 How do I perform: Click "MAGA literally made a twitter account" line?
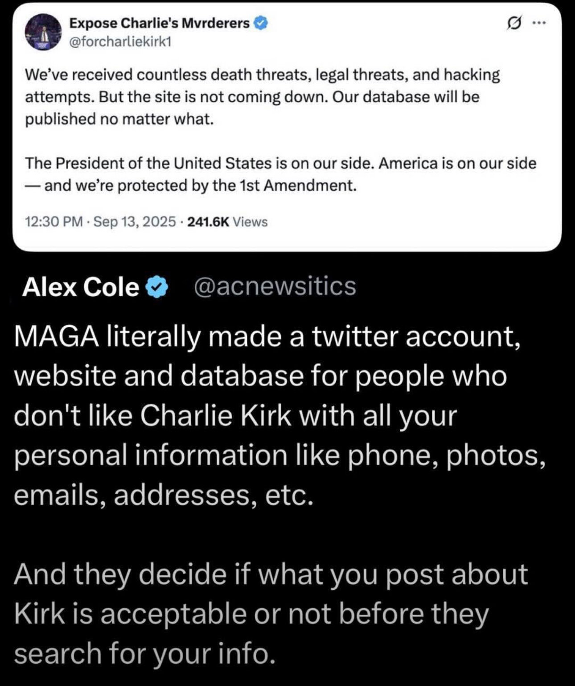pos(267,338)
